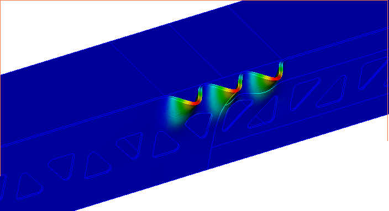Select the middle panel seam line on the upper face
The image size is (389, 211).
(x=196, y=51)
